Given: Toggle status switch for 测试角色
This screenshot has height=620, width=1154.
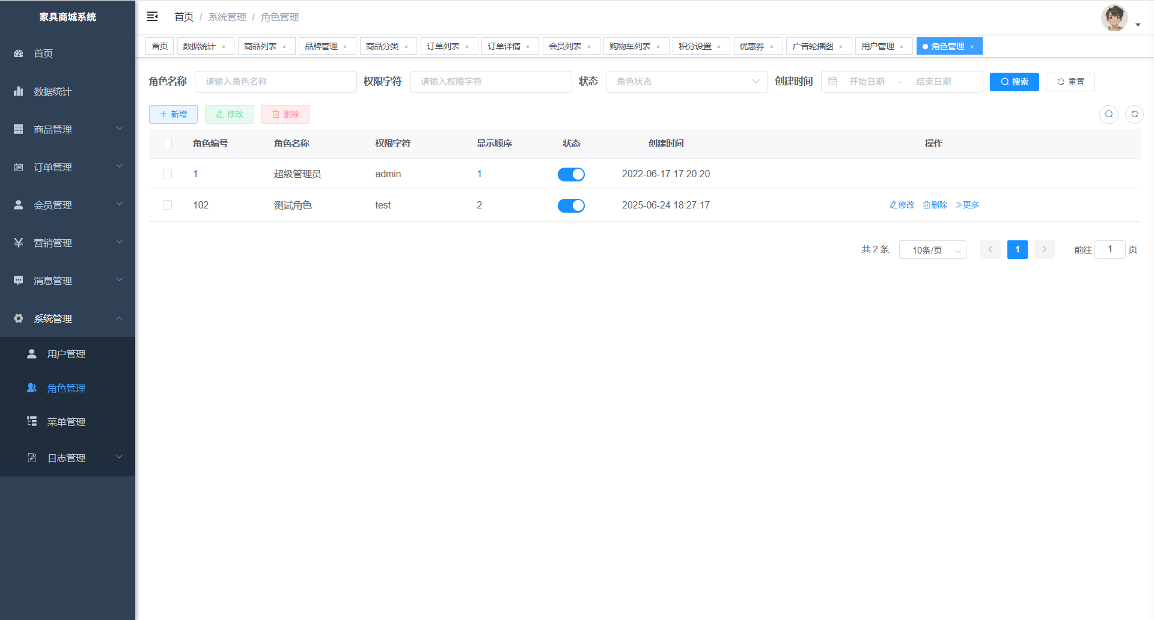Looking at the screenshot, I should [x=571, y=205].
